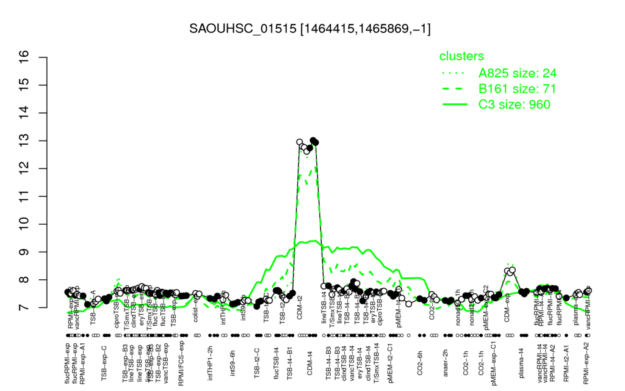Click the 'flucTSB-t4' x-axis label

click(278, 363)
